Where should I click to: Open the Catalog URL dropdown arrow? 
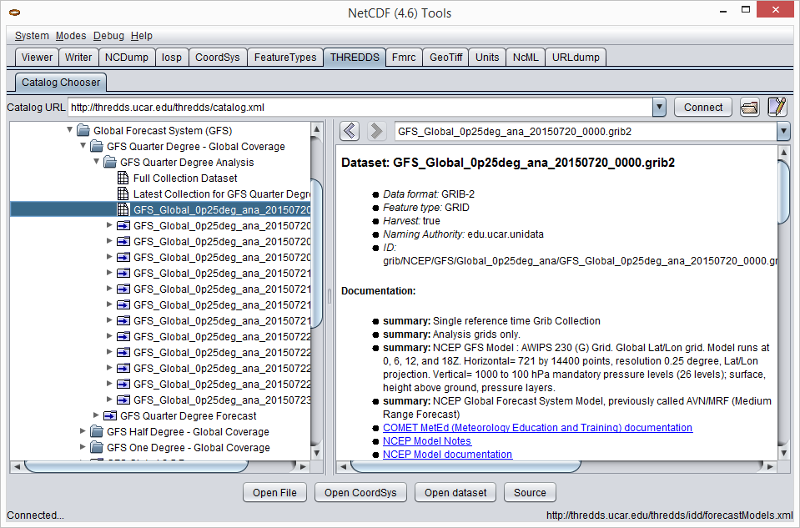pyautogui.click(x=659, y=107)
